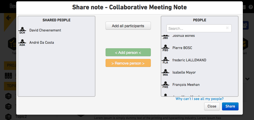Select Pierre BOSC in people list
254x120 pixels.
click(182, 48)
